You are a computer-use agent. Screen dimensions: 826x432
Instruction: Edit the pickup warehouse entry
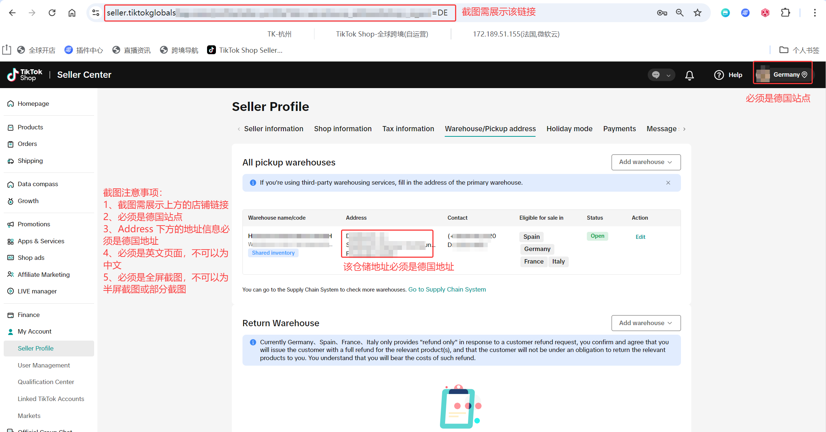click(x=640, y=237)
